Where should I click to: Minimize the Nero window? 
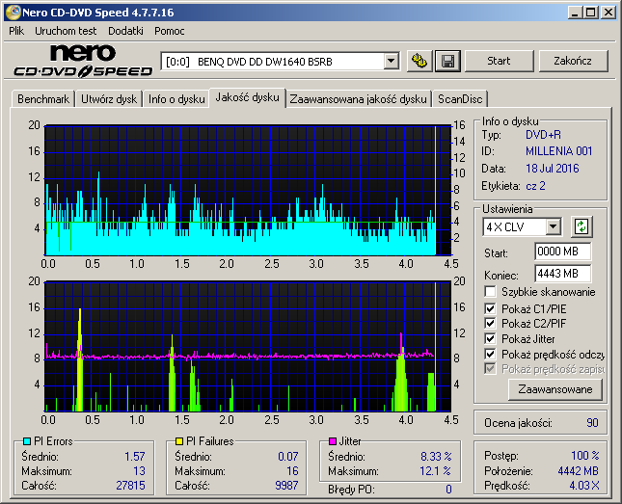coord(575,13)
